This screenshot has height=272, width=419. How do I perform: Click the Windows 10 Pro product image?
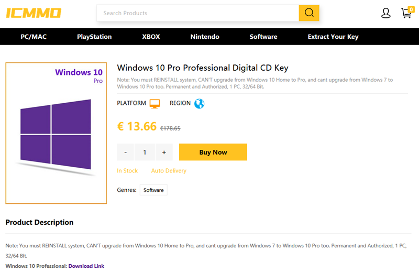click(x=56, y=133)
